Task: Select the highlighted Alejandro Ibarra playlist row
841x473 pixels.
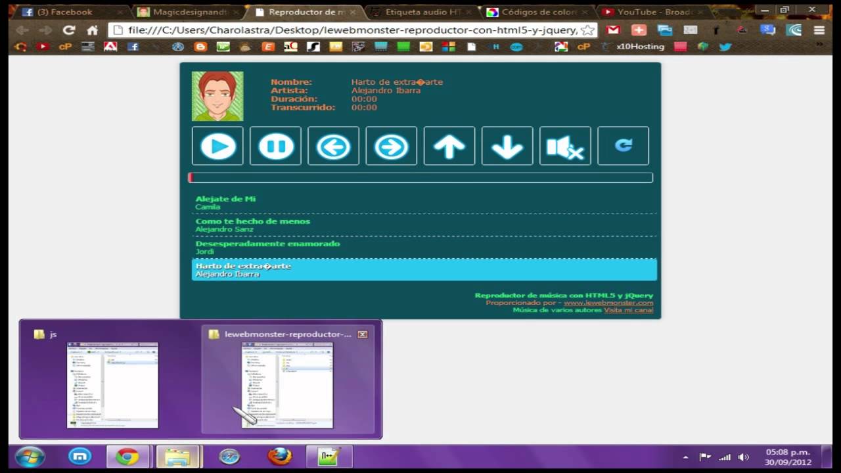Action: 424,269
